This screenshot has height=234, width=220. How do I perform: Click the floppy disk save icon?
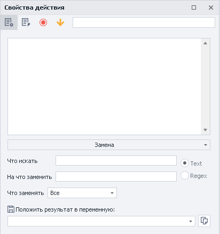(x=11, y=209)
